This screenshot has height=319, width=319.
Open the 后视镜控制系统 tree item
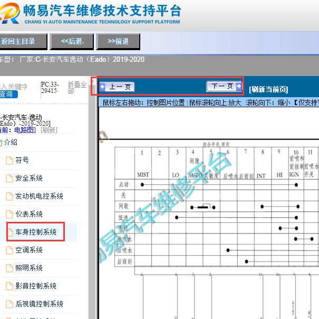39,304
